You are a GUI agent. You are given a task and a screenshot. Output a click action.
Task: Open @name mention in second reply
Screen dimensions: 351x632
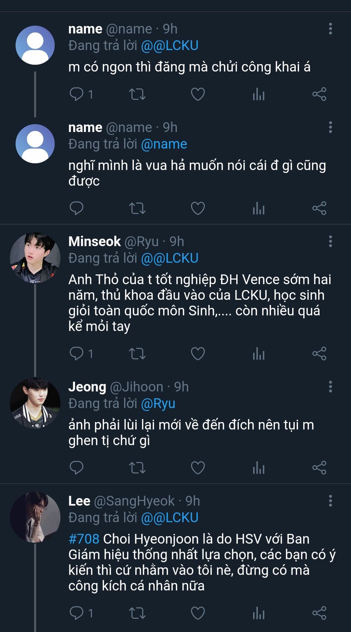tap(164, 144)
